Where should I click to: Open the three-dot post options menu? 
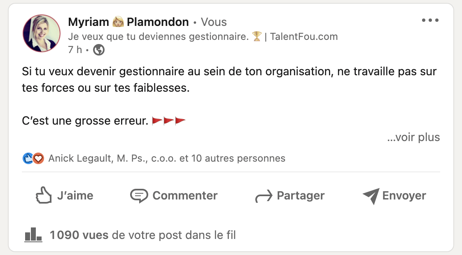pos(430,20)
